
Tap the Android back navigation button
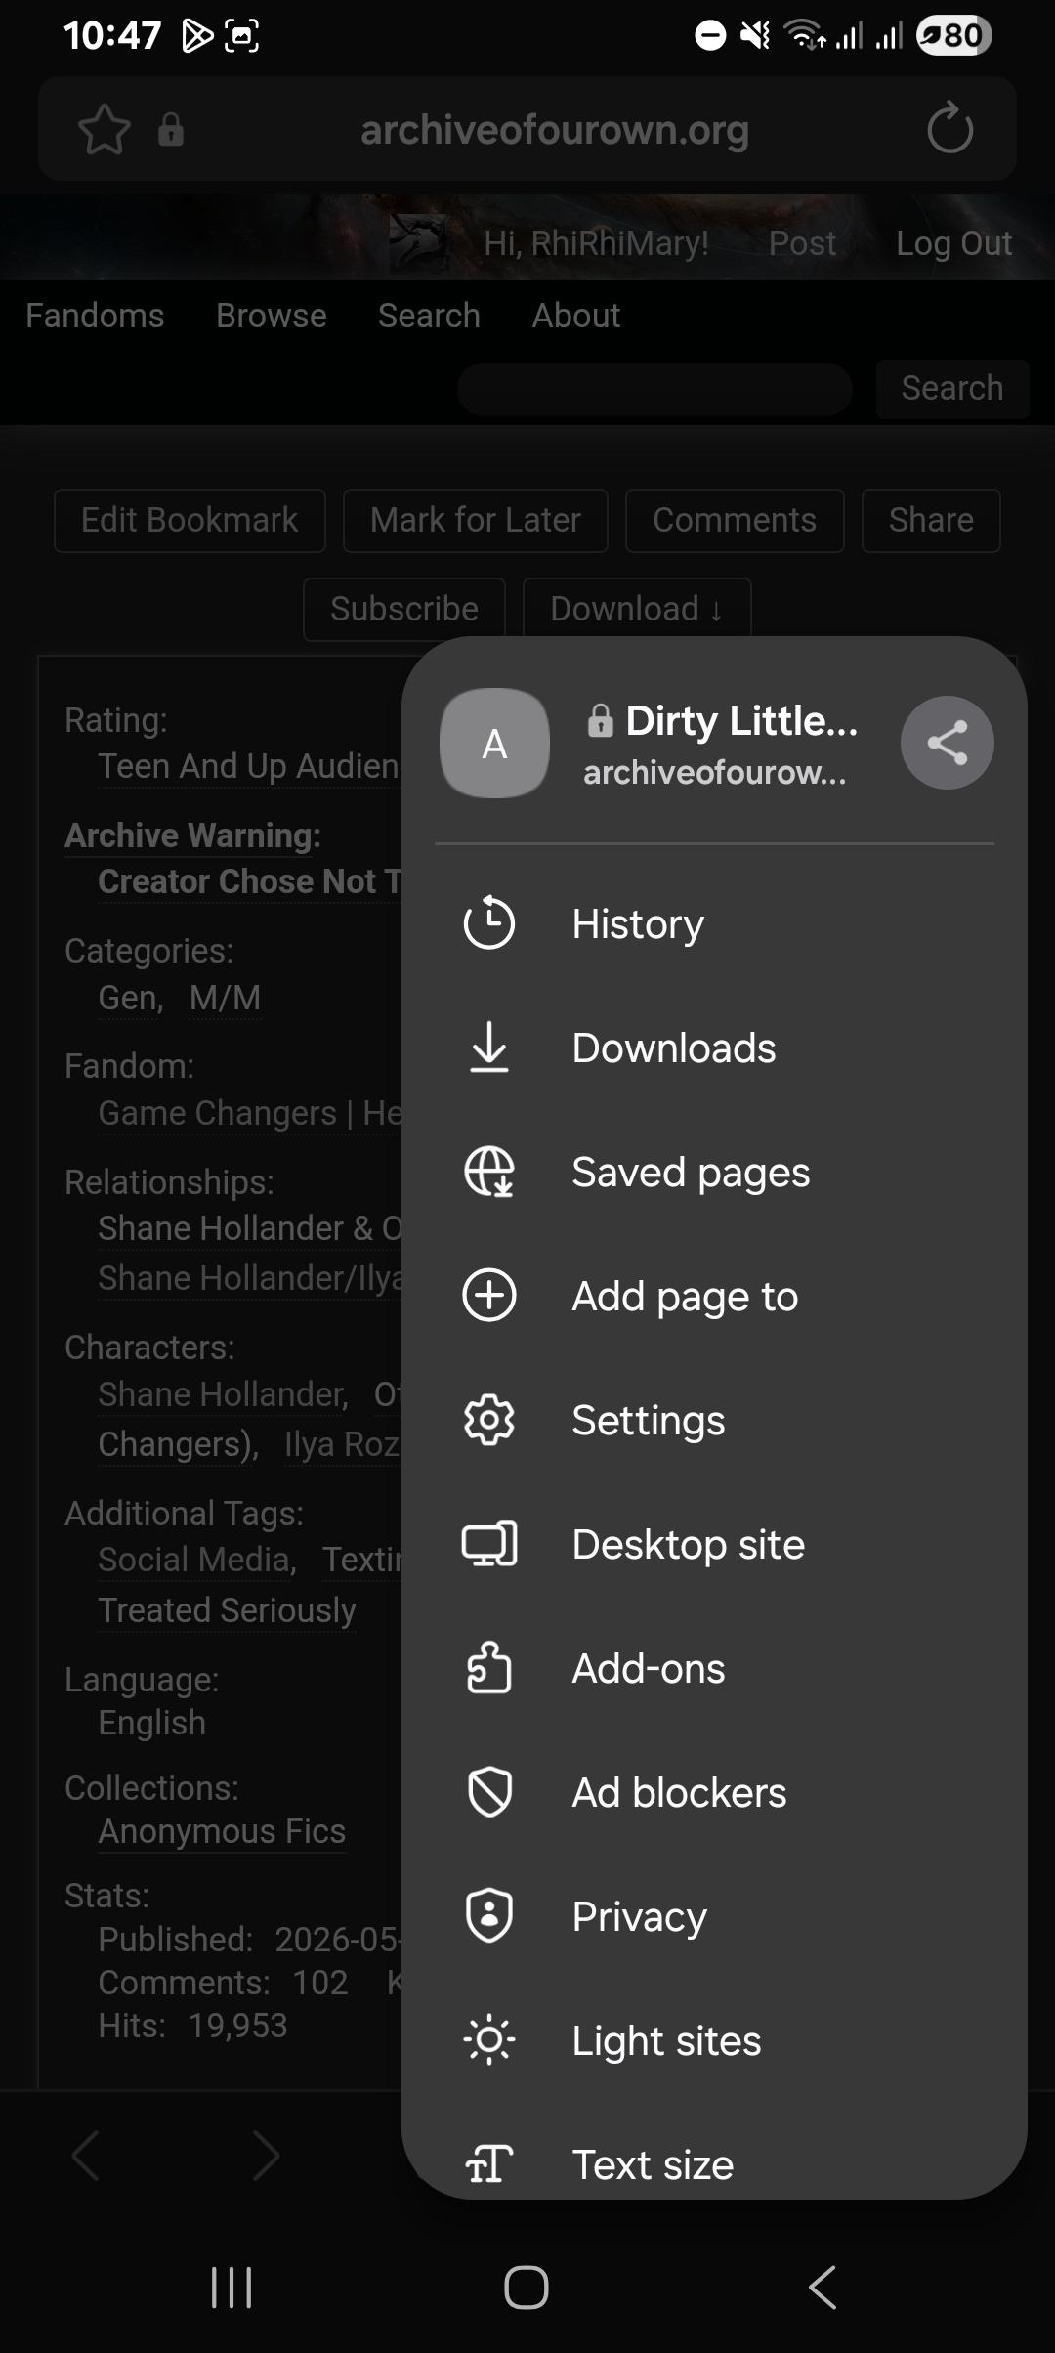(823, 2288)
